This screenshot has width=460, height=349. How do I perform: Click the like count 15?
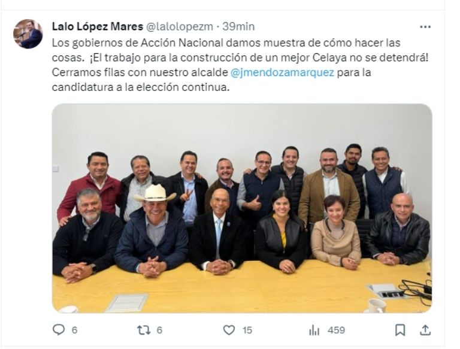pyautogui.click(x=247, y=330)
